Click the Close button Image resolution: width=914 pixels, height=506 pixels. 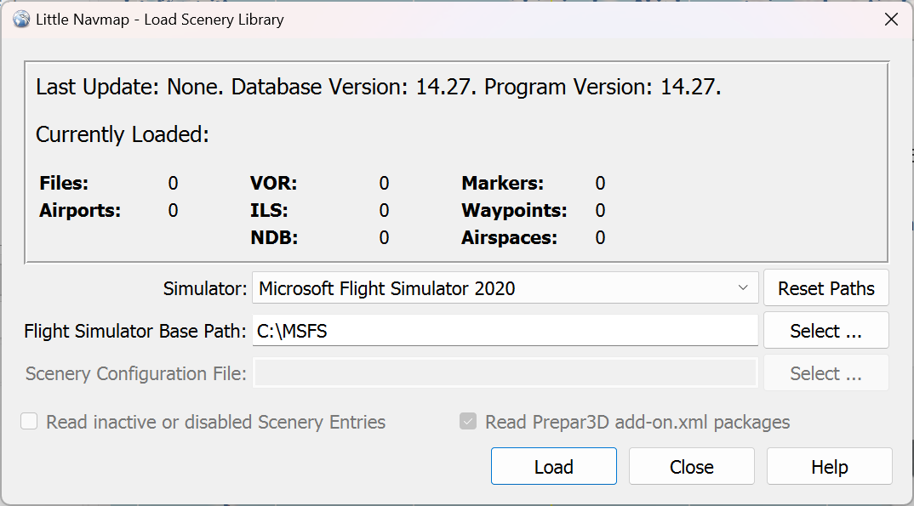pyautogui.click(x=691, y=466)
